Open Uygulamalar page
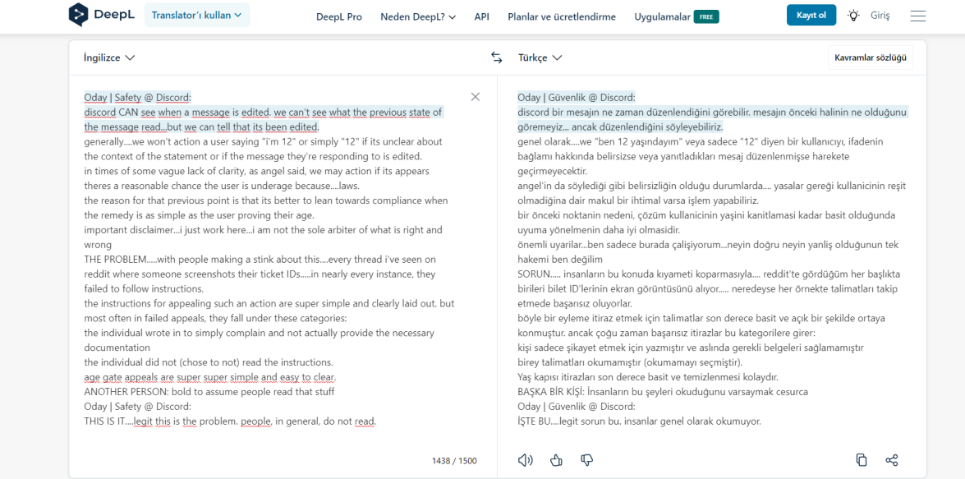965x479 pixels. pyautogui.click(x=662, y=16)
